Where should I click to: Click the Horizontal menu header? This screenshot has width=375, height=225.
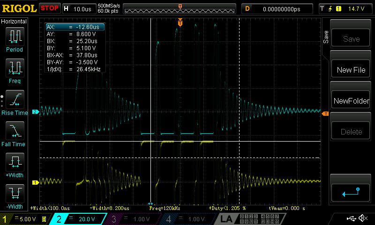[14, 21]
